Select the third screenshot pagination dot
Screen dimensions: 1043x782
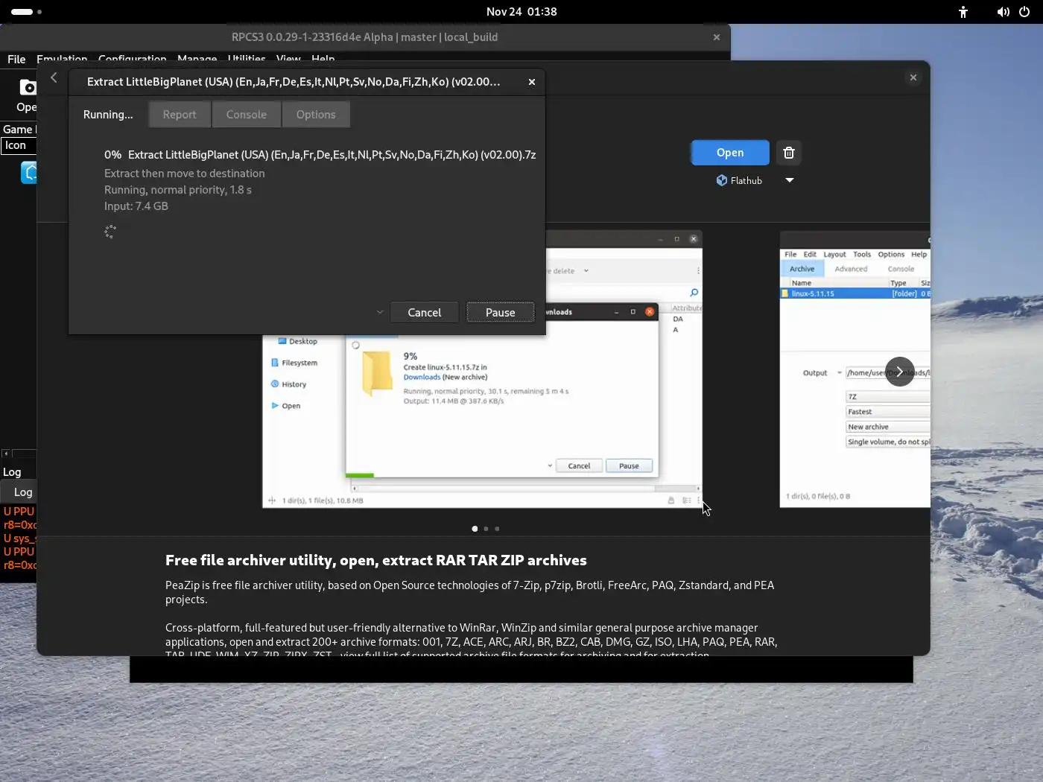coord(497,529)
